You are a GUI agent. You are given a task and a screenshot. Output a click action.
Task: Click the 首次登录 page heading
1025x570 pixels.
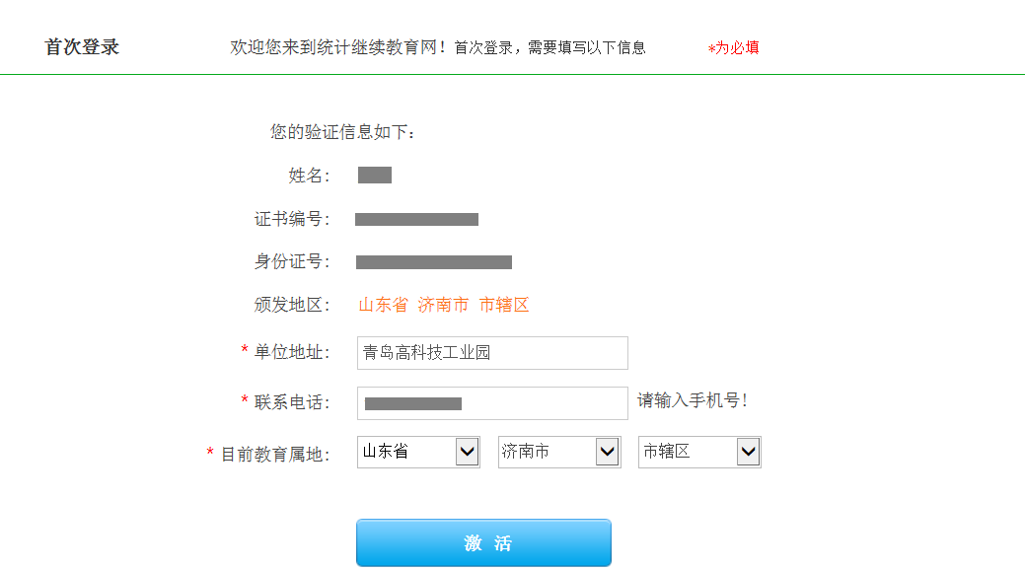tap(82, 47)
